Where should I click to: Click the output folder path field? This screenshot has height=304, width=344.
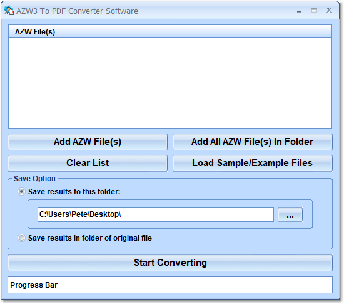(x=156, y=214)
